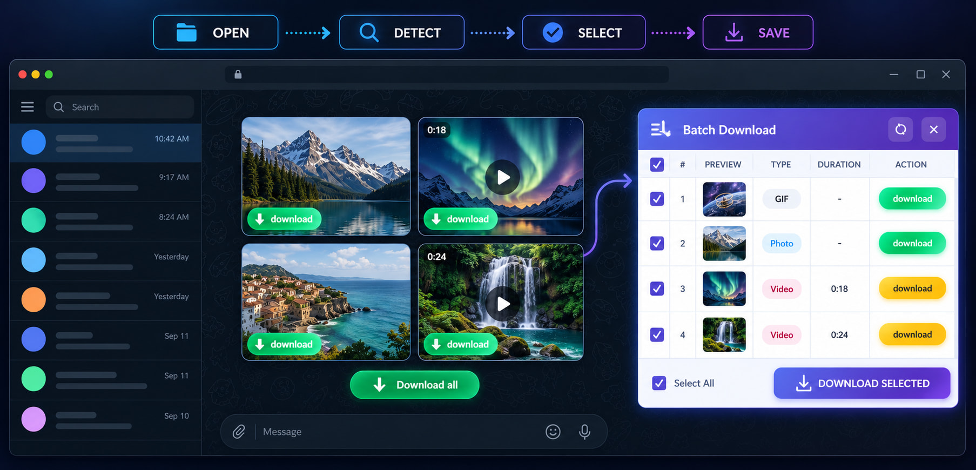
Task: Click the refresh icon in Batch Download
Action: (x=900, y=130)
